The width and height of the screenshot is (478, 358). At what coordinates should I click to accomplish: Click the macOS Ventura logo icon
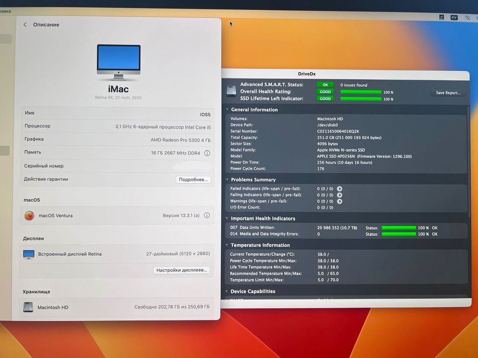29,215
